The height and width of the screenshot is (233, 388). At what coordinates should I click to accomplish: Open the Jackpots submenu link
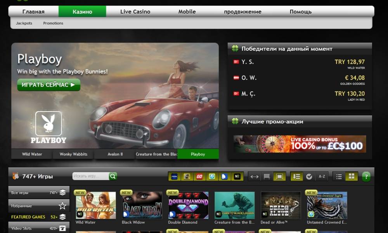coord(24,23)
